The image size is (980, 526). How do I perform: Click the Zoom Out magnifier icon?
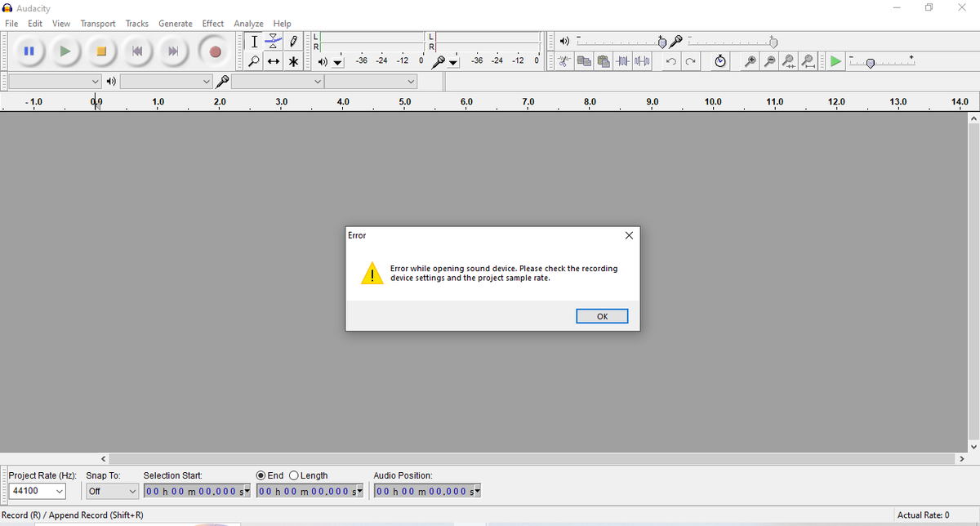tap(769, 61)
